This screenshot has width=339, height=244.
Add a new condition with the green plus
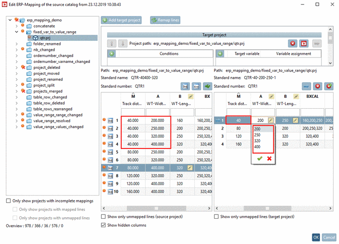click(x=112, y=54)
